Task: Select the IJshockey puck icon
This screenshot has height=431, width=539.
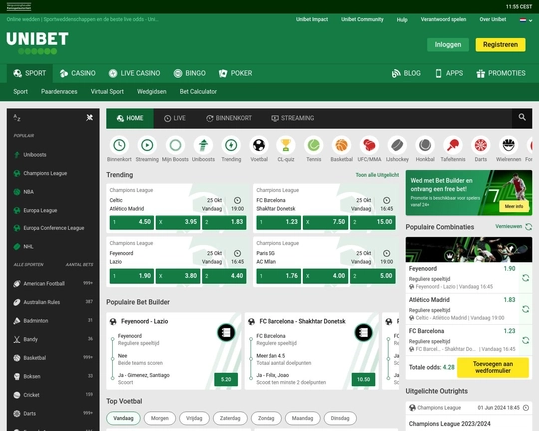Action: tap(397, 145)
